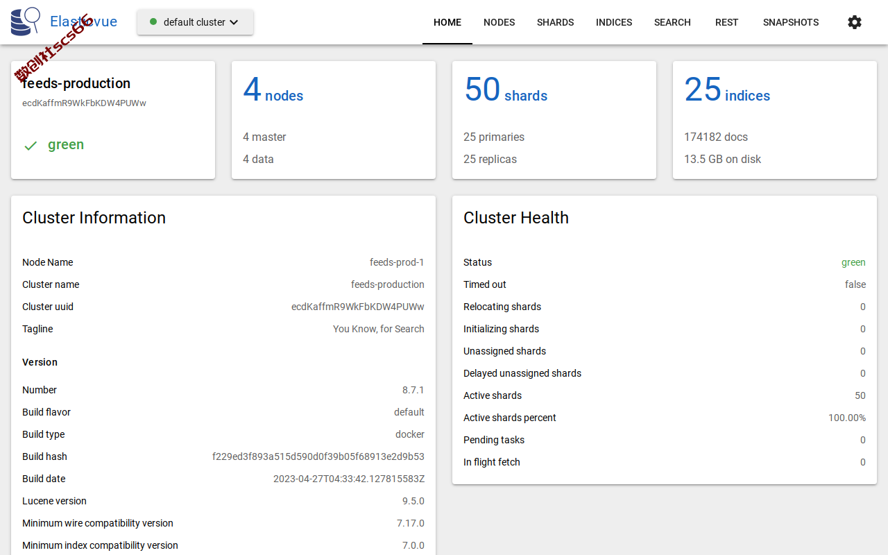Click the 'Relocating shards' row label
The width and height of the screenshot is (888, 555).
click(x=502, y=307)
